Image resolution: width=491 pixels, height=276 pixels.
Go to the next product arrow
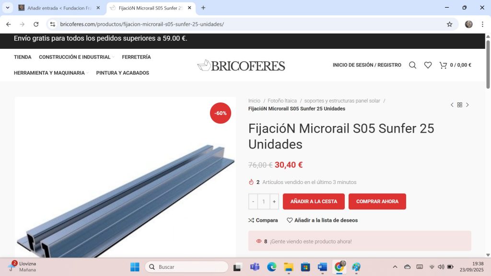[468, 105]
